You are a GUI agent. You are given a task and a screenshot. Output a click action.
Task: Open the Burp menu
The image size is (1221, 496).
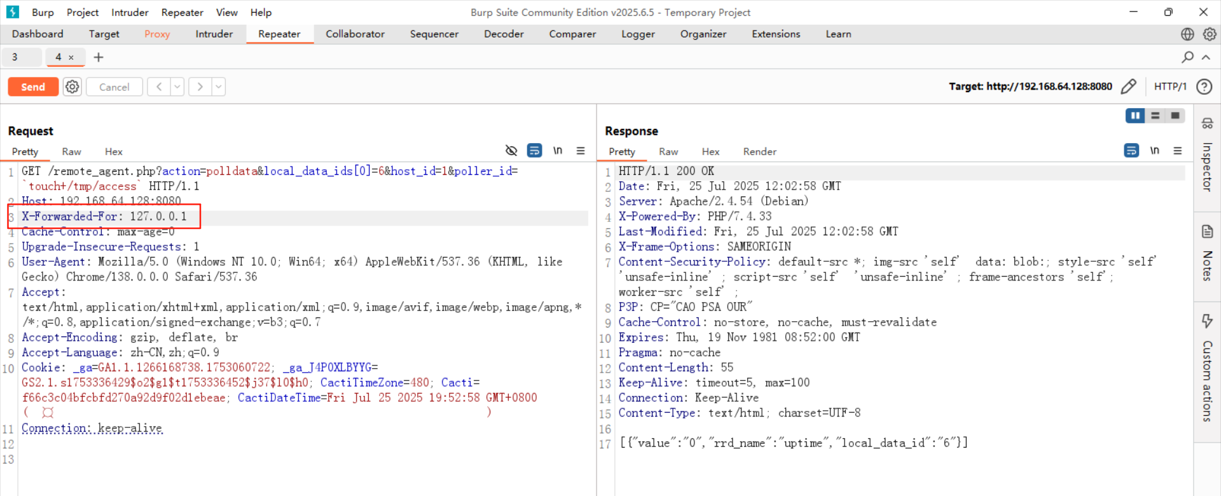pyautogui.click(x=43, y=12)
